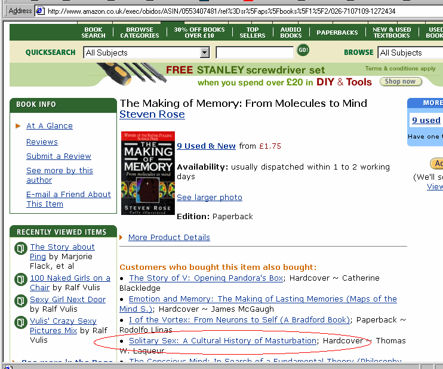
Task: Open the New & Used Textbooks tab
Action: click(x=392, y=32)
